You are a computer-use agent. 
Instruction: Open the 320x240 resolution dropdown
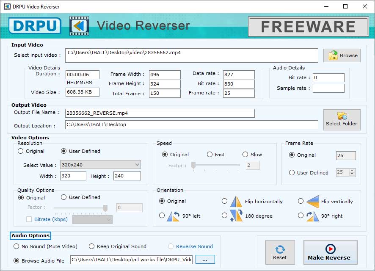point(100,165)
